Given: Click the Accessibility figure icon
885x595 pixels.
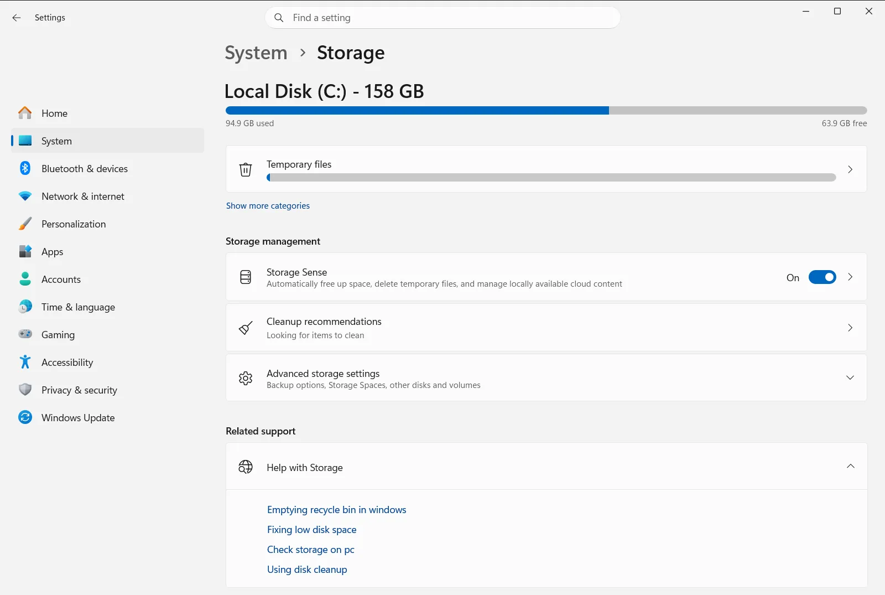Looking at the screenshot, I should pos(25,362).
